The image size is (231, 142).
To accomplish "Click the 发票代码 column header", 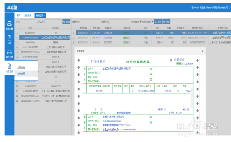I will (83, 28).
